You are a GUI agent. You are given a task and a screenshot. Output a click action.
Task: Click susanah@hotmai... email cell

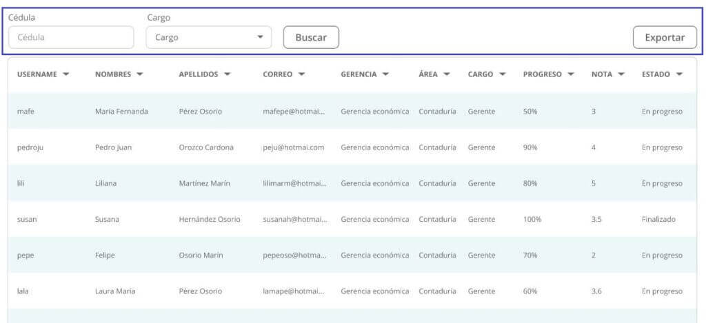pyautogui.click(x=295, y=220)
